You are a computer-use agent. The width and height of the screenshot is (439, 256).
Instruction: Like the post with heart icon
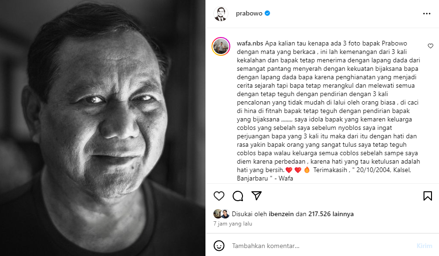click(x=219, y=196)
